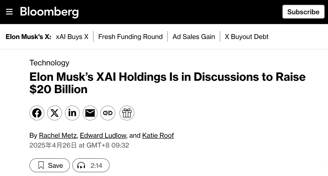Screen dimensions: 328x176
Task: Open the Fresh Funding Round topic
Action: [130, 37]
